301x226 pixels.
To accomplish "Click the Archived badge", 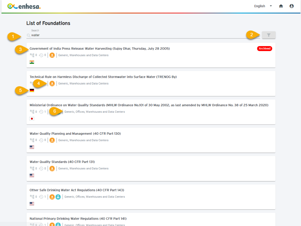I will [x=264, y=48].
